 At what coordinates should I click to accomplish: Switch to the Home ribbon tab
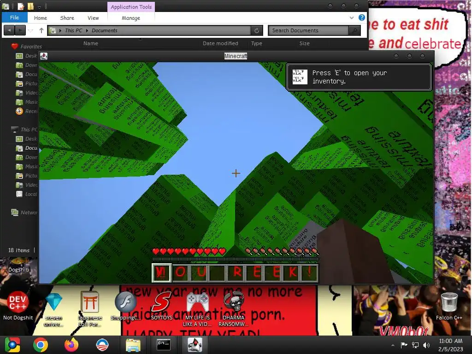point(41,18)
